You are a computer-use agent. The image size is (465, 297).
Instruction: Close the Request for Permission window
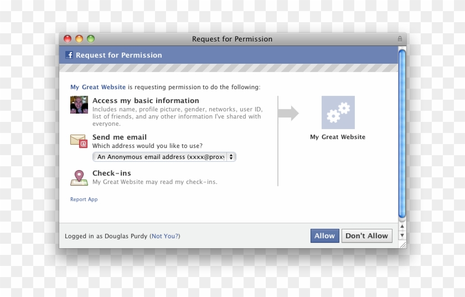point(68,39)
